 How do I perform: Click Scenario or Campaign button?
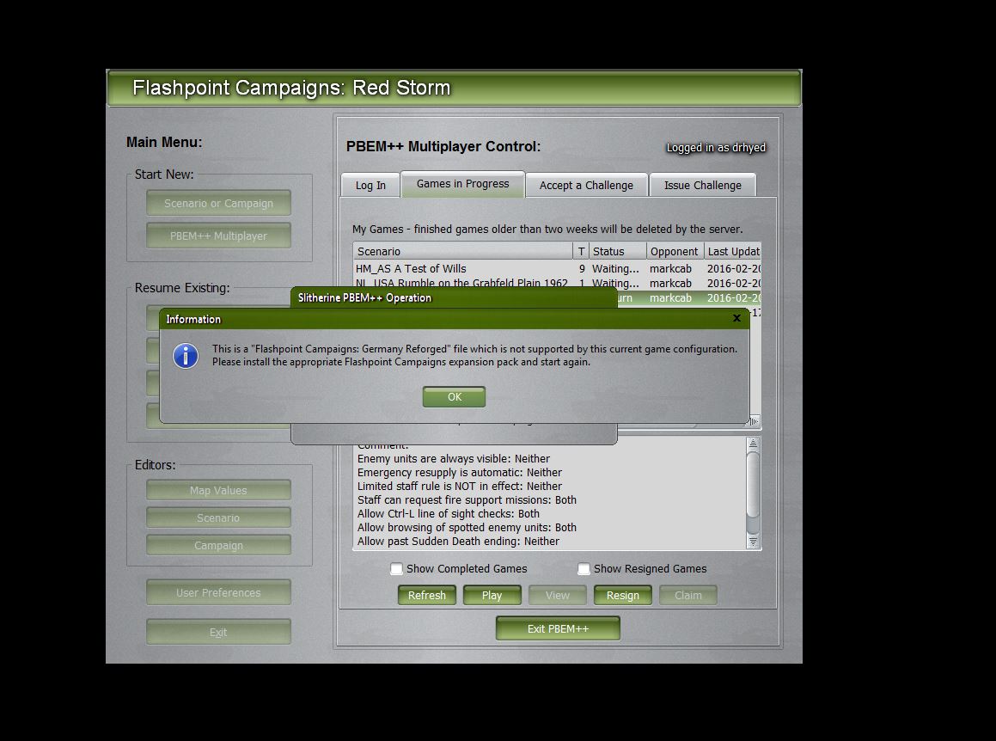[218, 204]
